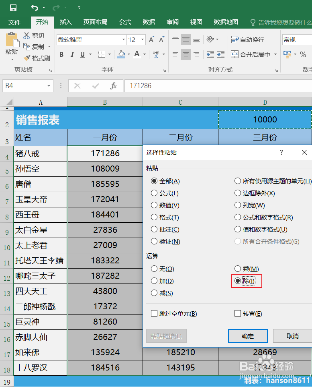
Task: Click the Paste clipboard icon
Action: point(12,39)
